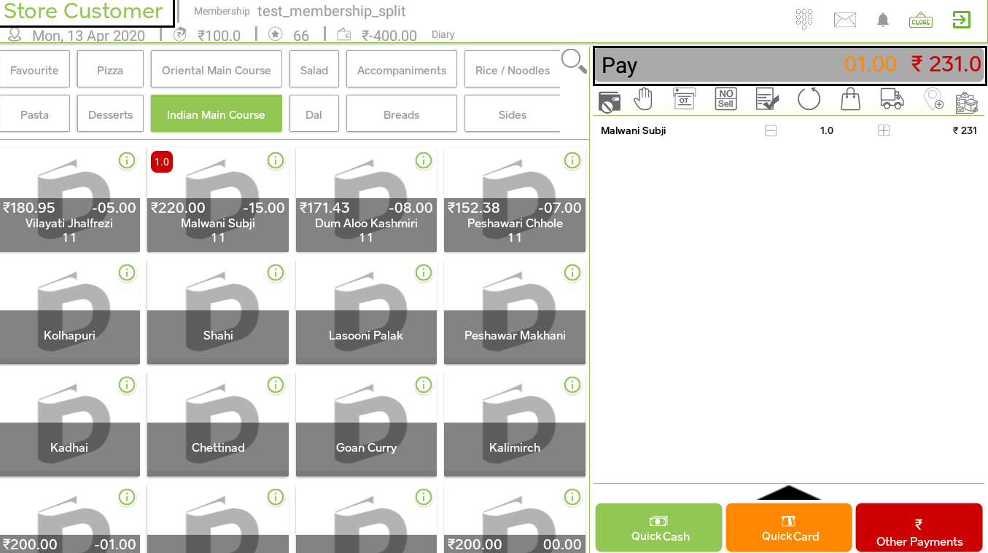Show info for Lasooni Palak
The height and width of the screenshot is (553, 988).
click(x=424, y=272)
